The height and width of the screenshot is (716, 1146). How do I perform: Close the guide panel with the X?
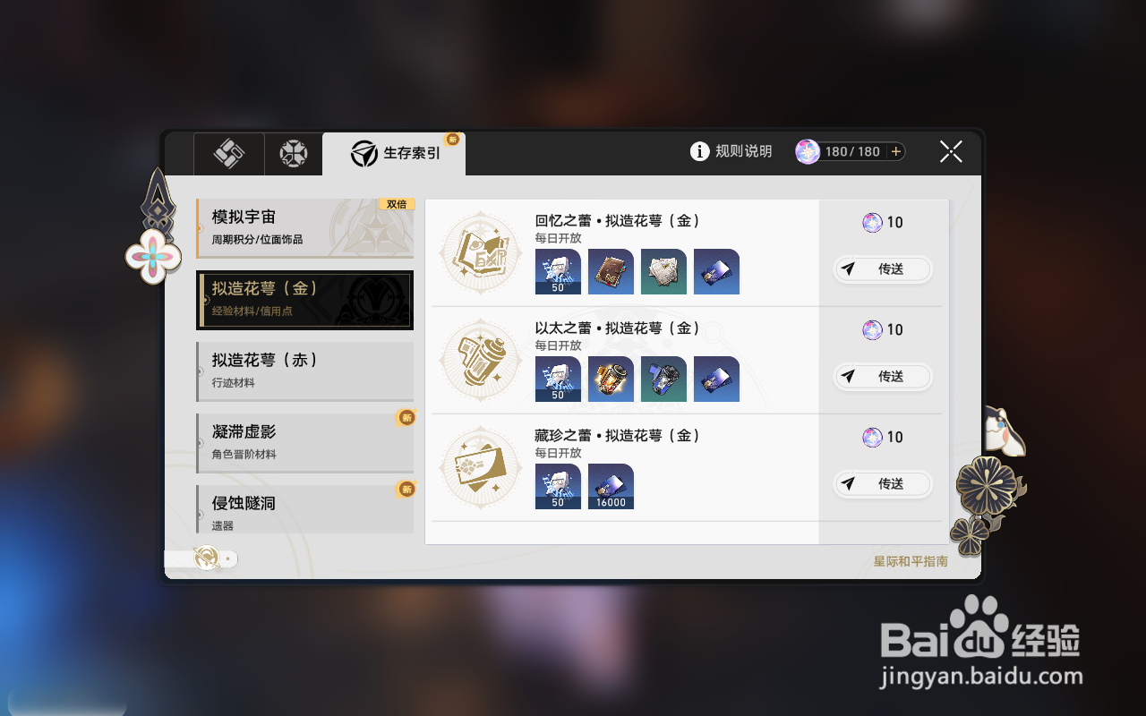tap(951, 151)
